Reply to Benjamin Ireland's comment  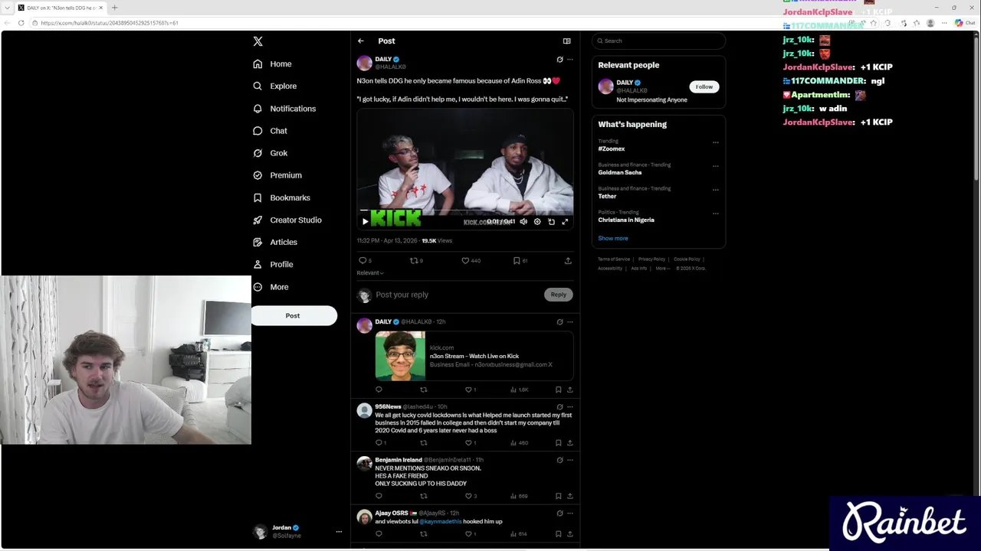(x=379, y=496)
